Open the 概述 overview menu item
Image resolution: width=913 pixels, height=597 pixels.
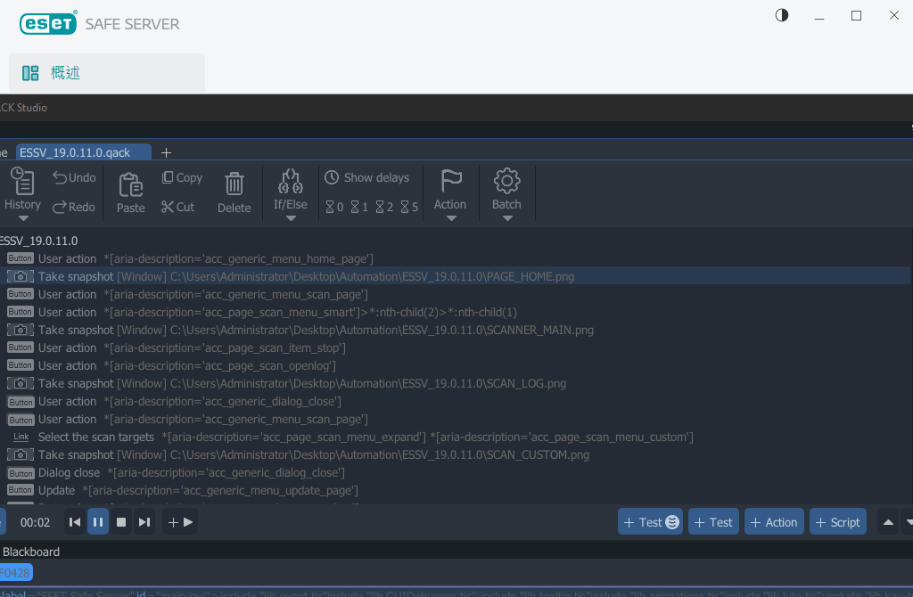click(x=107, y=73)
